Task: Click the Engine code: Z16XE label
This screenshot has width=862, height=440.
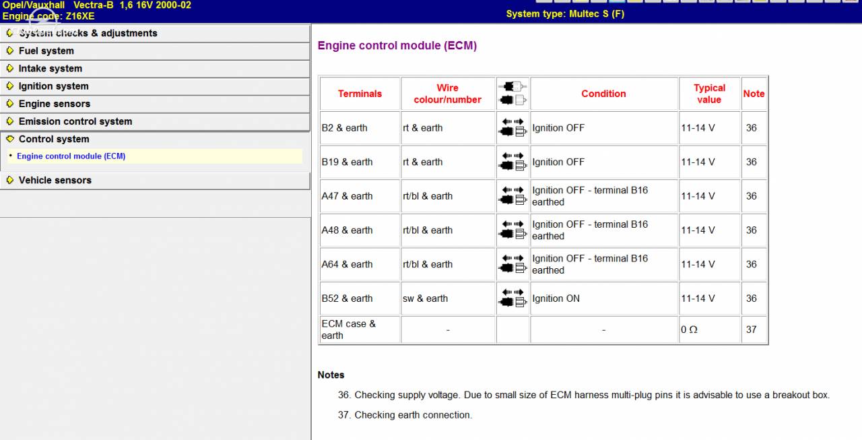Action: [48, 15]
